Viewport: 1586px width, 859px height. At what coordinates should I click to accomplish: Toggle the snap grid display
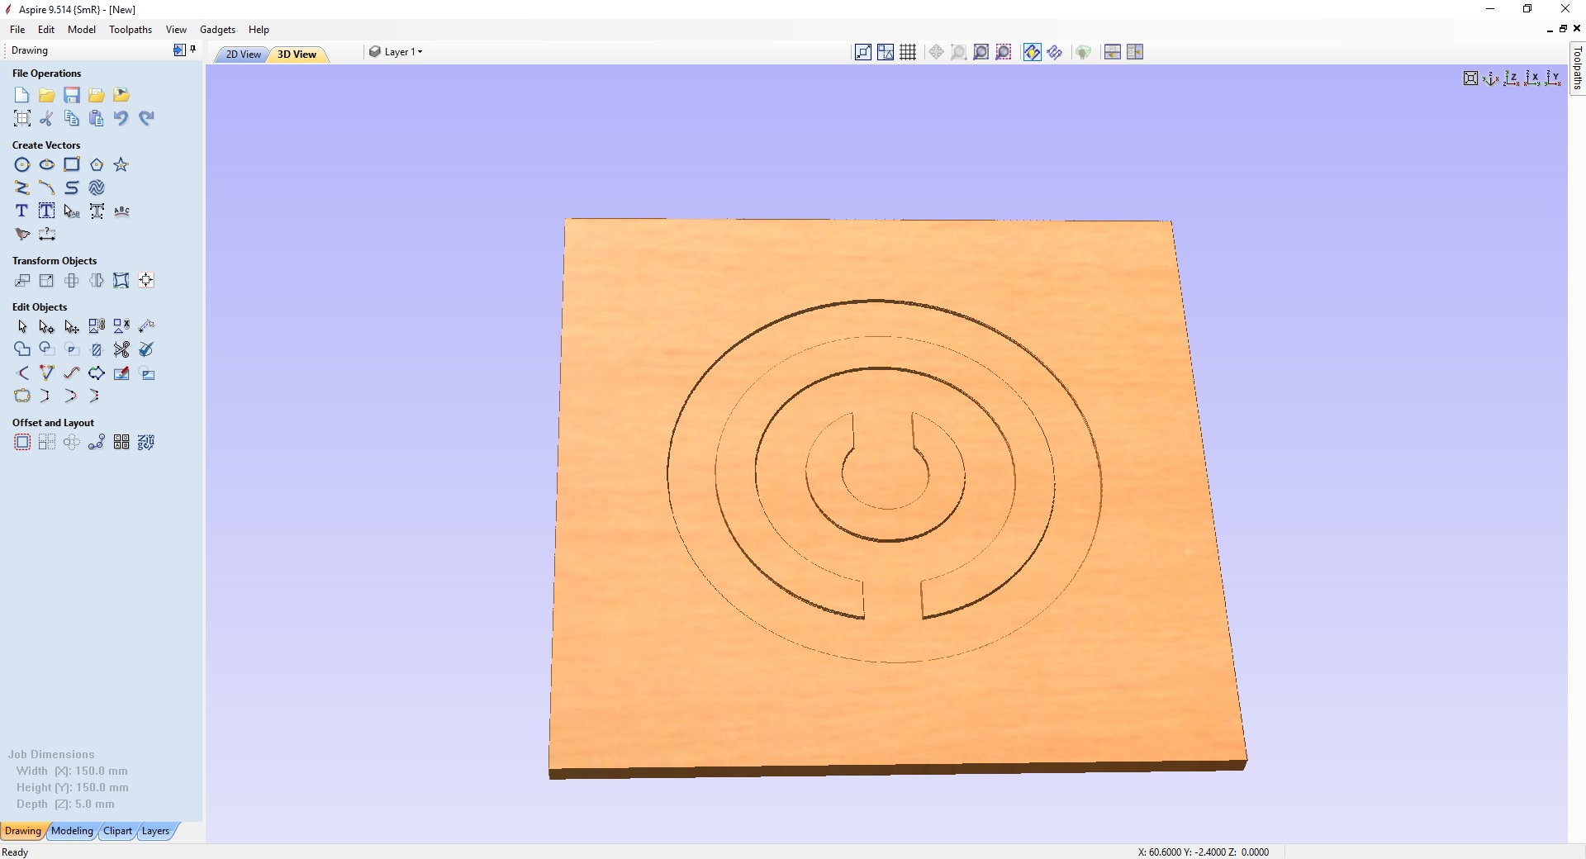(908, 53)
